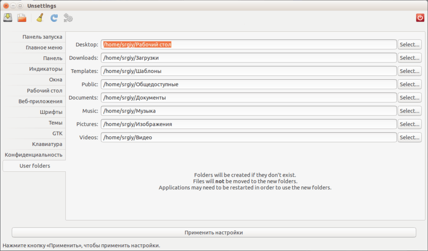Click Select button for Downloads folder
The width and height of the screenshot is (428, 251).
[410, 58]
